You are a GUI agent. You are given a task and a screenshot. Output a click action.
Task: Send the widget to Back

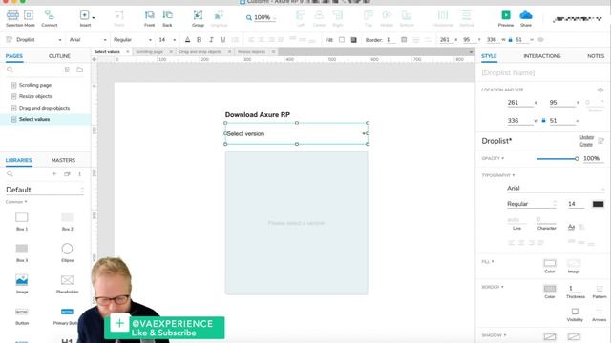[x=168, y=18]
